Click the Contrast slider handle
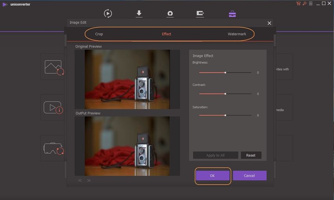The height and width of the screenshot is (200, 334). (225, 94)
